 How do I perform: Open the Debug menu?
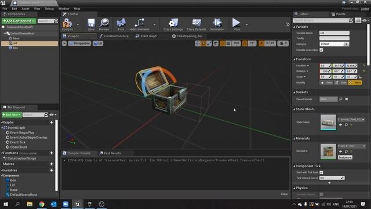[49, 9]
